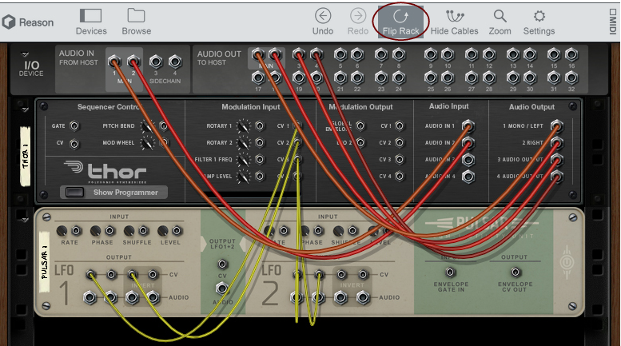
Task: Click the LFO 1 Rate input jack
Action: (76, 230)
